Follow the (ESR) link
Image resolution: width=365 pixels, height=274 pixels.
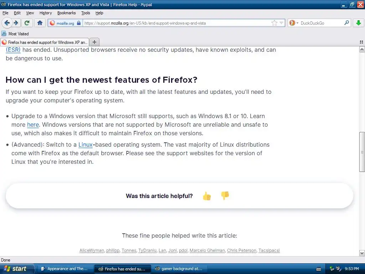click(13, 50)
